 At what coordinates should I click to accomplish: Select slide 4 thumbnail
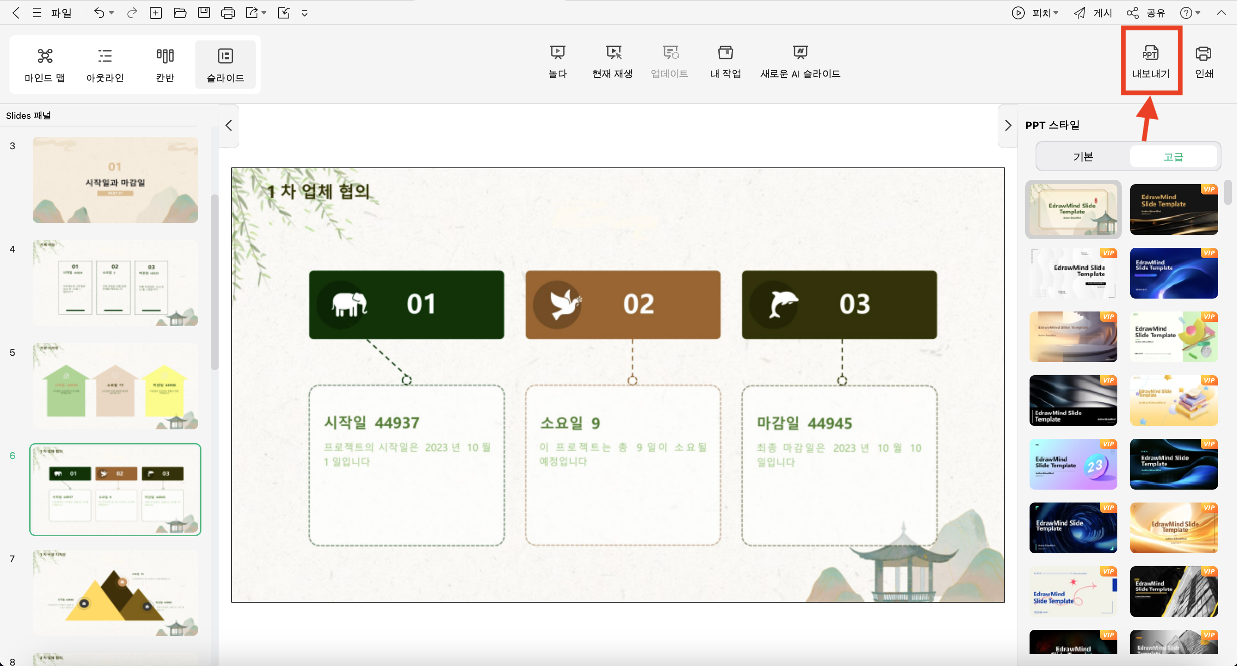click(115, 283)
